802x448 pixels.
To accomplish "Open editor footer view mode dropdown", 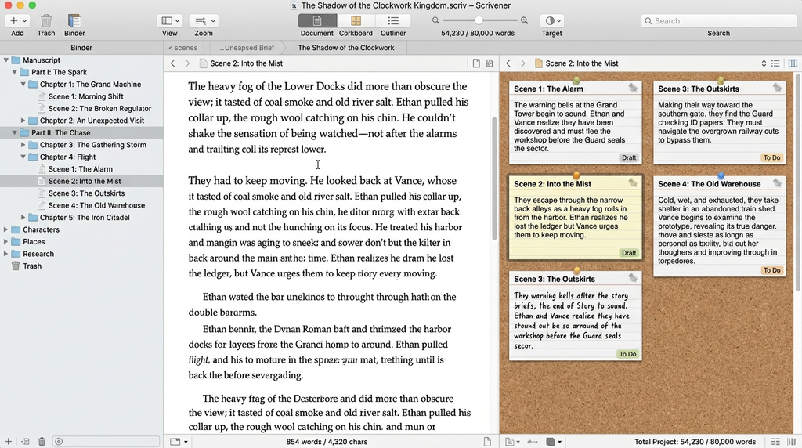I will click(x=179, y=442).
